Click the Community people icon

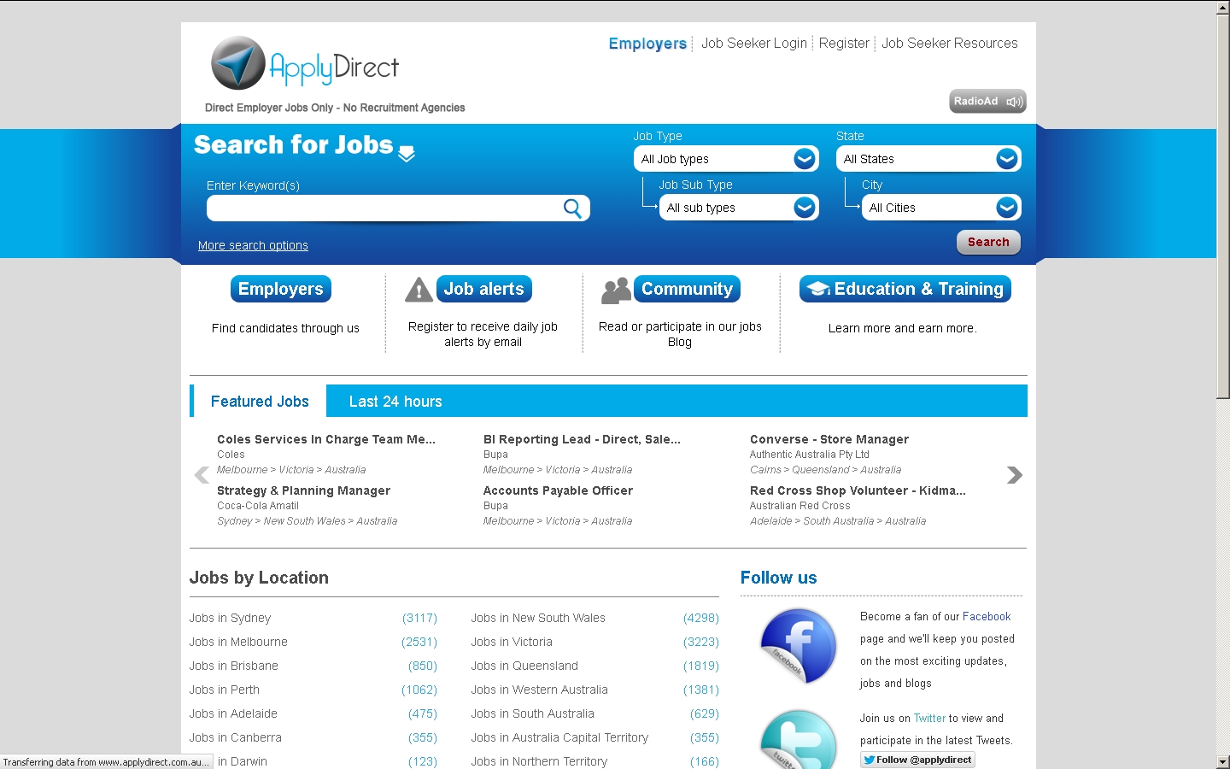pos(616,291)
